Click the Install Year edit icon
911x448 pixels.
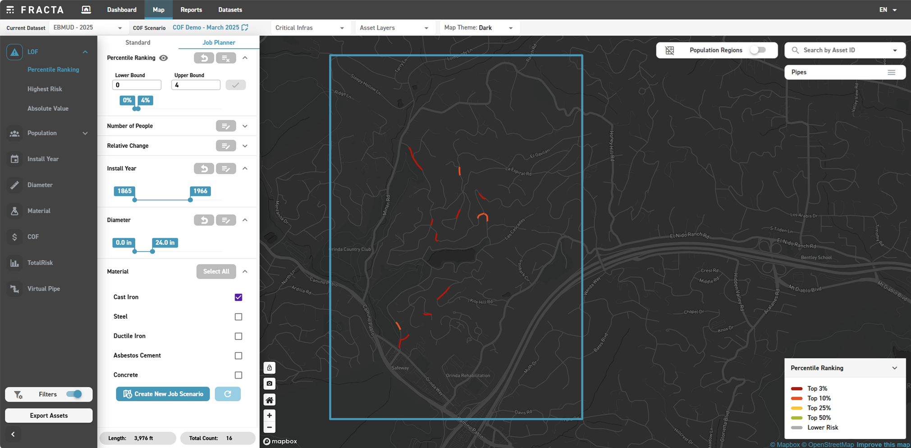pyautogui.click(x=226, y=169)
